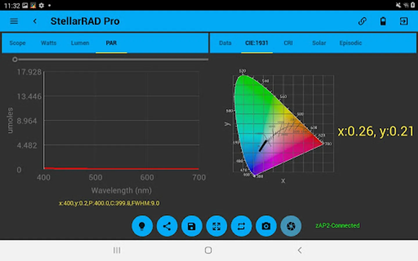Check the device battery icon
418x261 pixels.
[x=383, y=21]
